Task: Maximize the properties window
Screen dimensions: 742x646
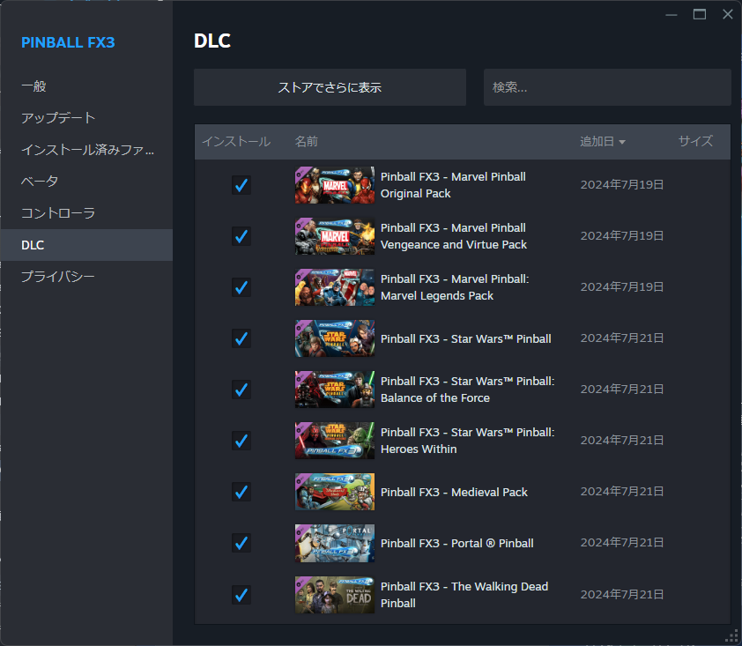Action: (x=700, y=14)
